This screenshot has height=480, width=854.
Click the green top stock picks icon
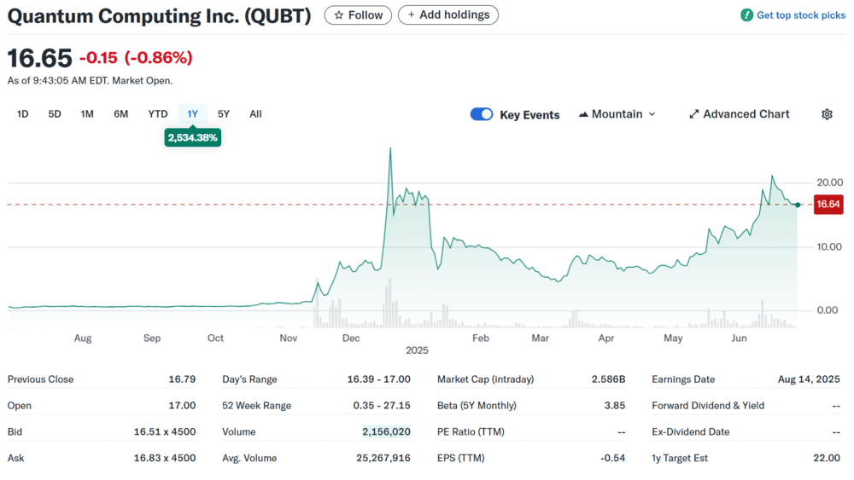click(x=746, y=15)
